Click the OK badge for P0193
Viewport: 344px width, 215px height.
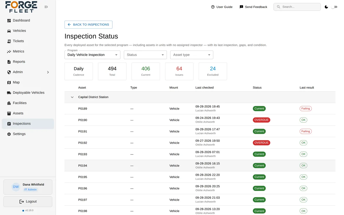pyautogui.click(x=303, y=154)
